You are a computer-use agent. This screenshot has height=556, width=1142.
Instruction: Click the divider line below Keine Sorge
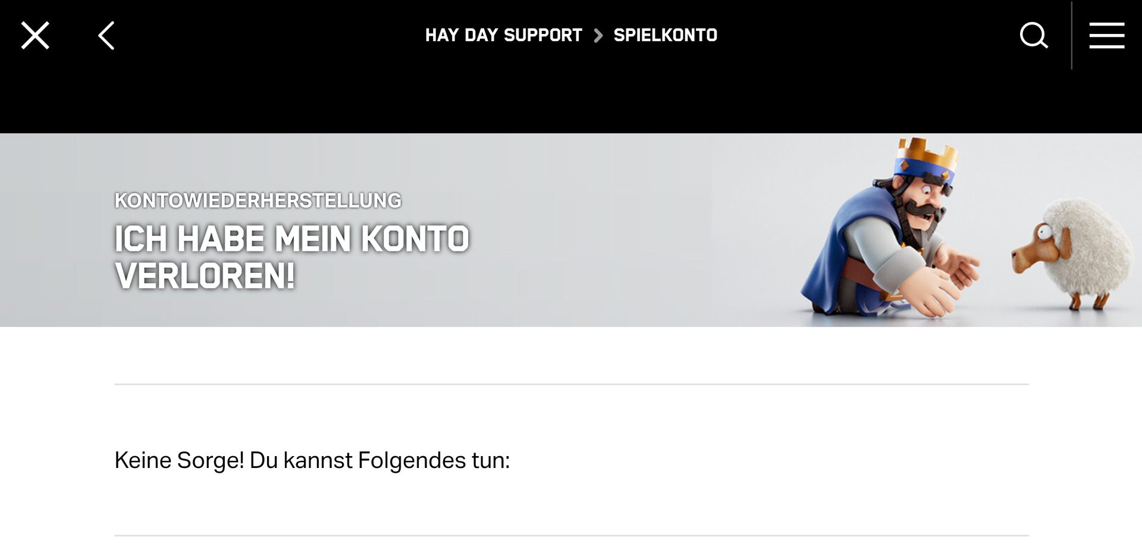pyautogui.click(x=571, y=536)
